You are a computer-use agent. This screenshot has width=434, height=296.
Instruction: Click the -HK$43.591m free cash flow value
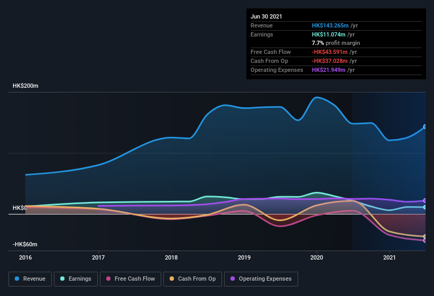tap(330, 52)
